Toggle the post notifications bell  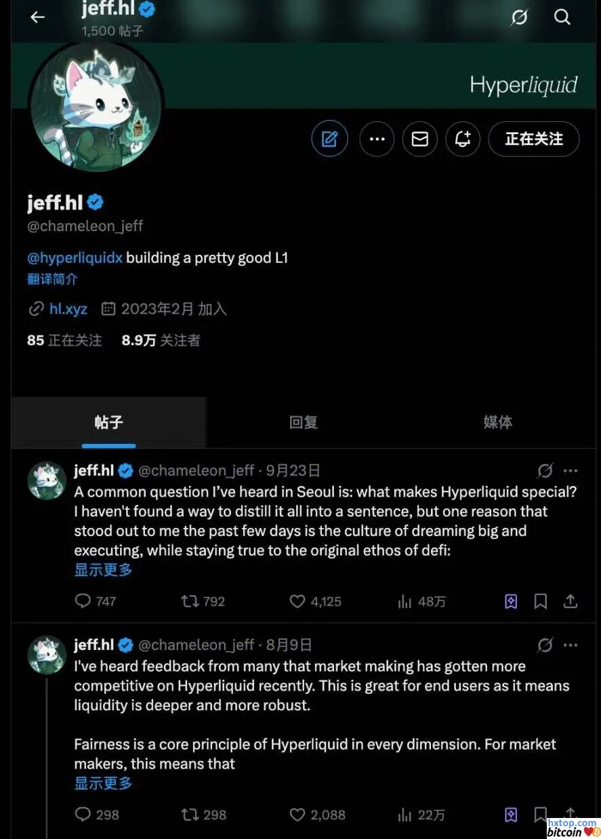coord(463,139)
